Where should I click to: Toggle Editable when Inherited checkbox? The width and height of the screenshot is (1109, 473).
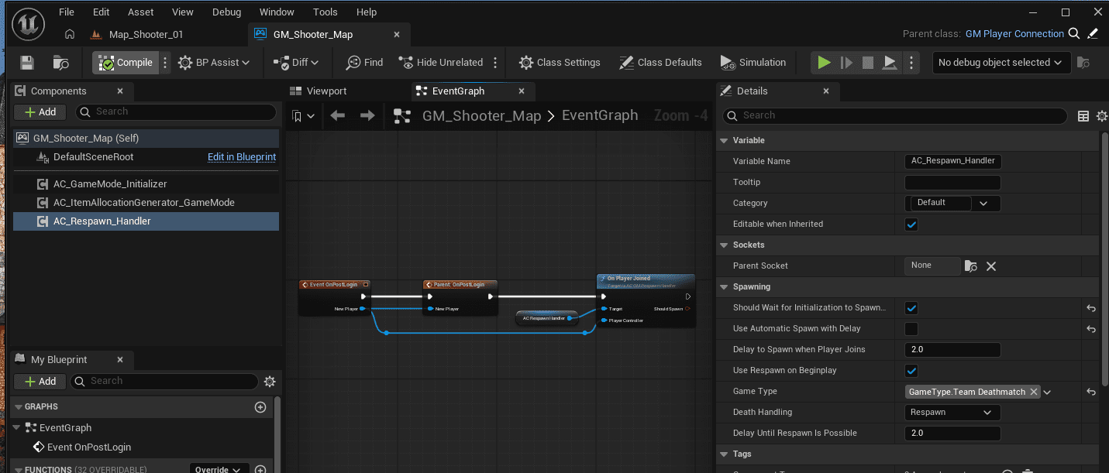[x=911, y=225]
